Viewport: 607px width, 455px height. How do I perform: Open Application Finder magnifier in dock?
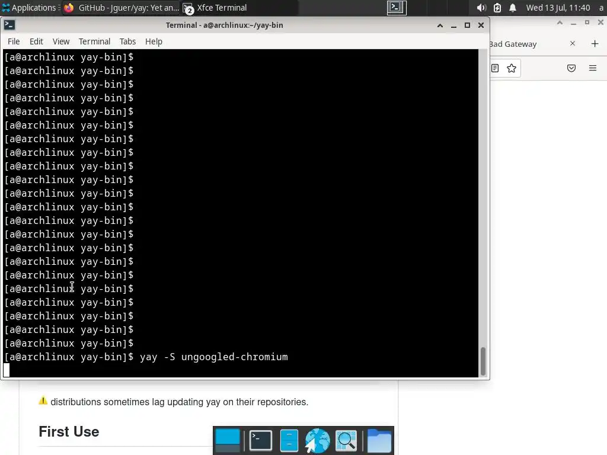pyautogui.click(x=346, y=440)
